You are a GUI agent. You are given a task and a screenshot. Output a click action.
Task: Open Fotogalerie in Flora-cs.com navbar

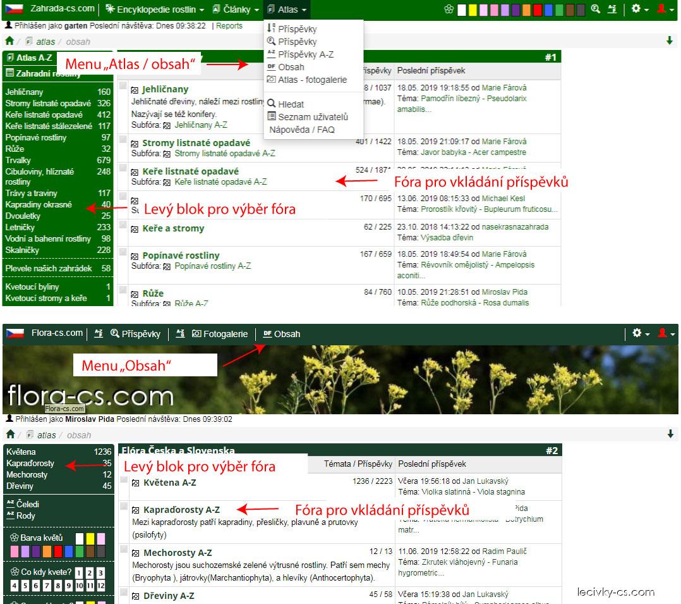[219, 334]
